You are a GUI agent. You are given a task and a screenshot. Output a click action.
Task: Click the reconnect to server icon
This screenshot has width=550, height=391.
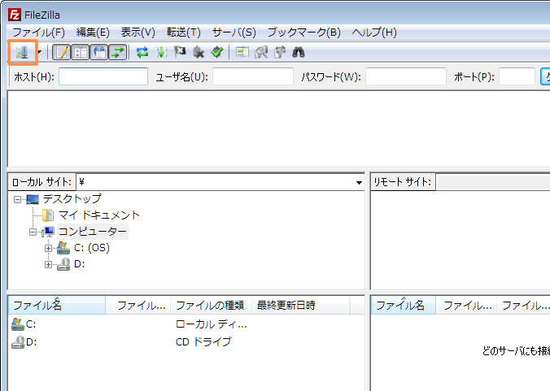[216, 53]
